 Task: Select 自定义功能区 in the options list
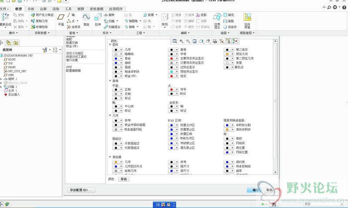75,53
